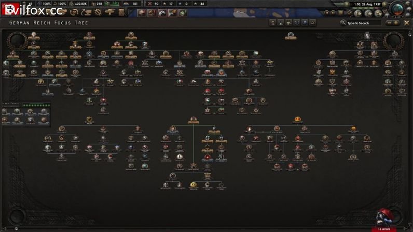Zoom in focus tree with plus button
The height and width of the screenshot is (232, 413).
[x=396, y=23]
